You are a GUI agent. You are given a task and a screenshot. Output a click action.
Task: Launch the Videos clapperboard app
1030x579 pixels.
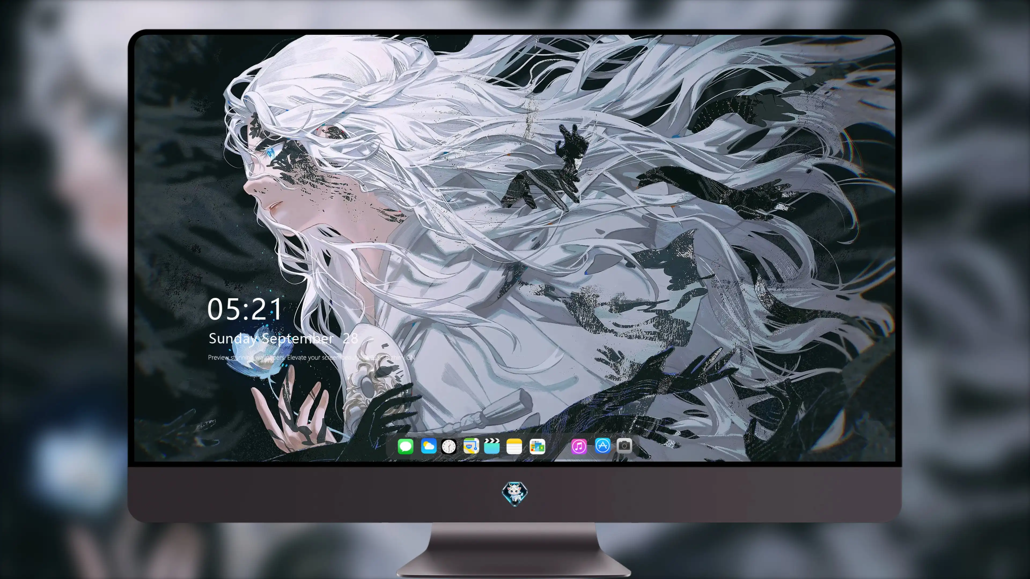pyautogui.click(x=492, y=446)
